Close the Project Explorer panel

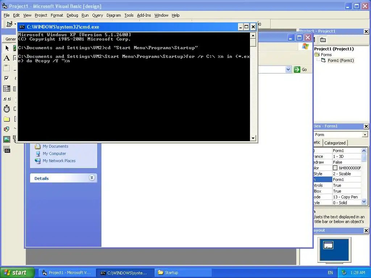tap(366, 31)
